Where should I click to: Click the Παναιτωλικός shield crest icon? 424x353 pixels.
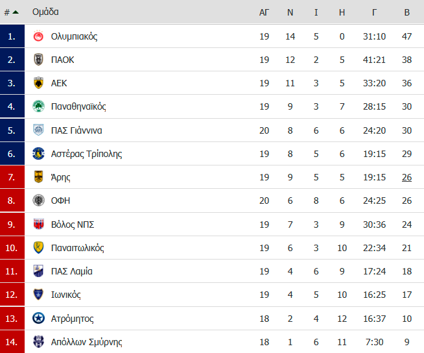pyautogui.click(x=38, y=247)
